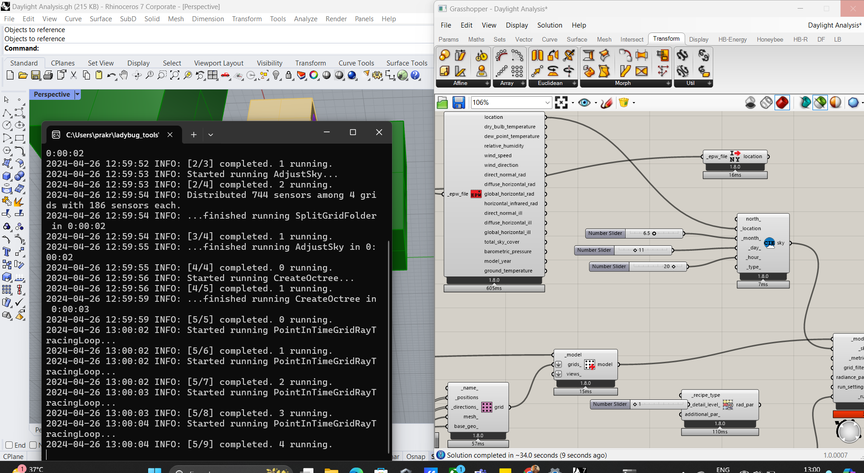
Task: Toggle the preview eye icon on the canvas toolbar
Action: 584,103
